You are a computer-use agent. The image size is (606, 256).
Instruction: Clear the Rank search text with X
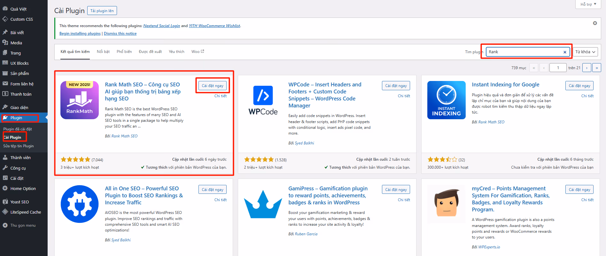pyautogui.click(x=565, y=52)
